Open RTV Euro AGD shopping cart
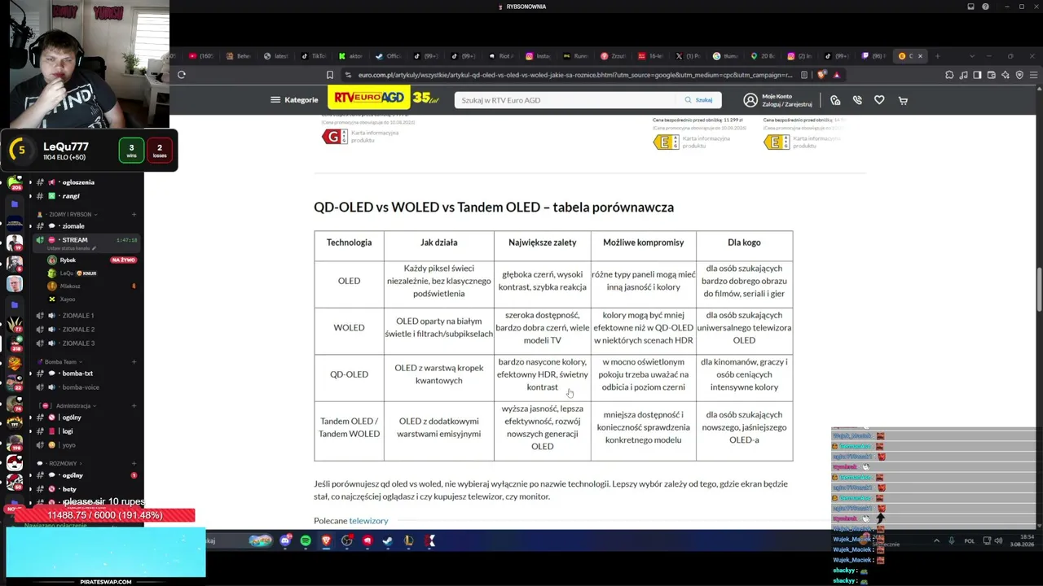Screen dimensions: 1043x586 [x=903, y=100]
